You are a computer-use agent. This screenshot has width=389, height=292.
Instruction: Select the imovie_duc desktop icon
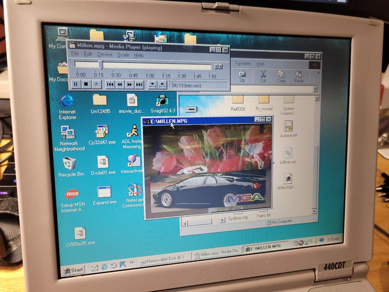132,104
